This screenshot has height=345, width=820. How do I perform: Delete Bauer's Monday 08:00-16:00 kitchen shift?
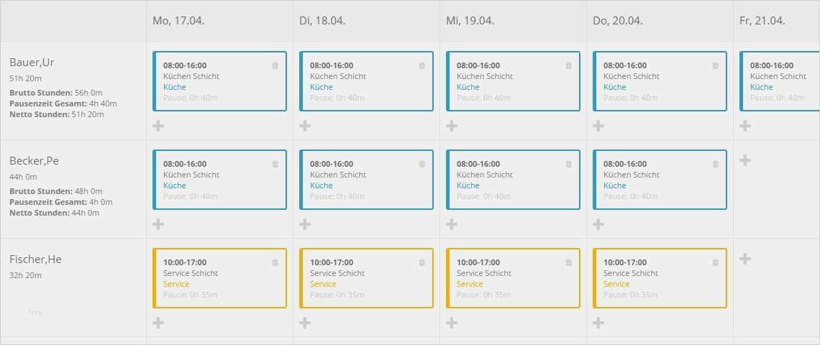275,65
